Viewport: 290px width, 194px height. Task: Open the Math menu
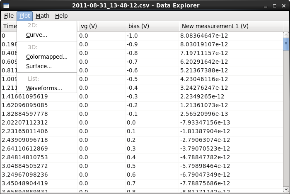pyautogui.click(x=42, y=16)
